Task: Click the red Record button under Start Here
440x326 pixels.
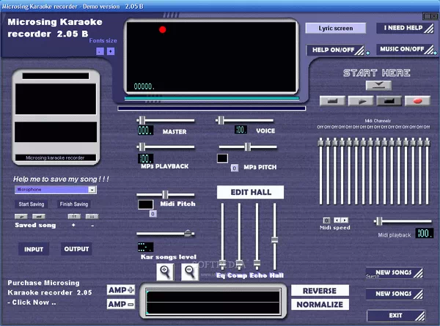Action: point(417,101)
